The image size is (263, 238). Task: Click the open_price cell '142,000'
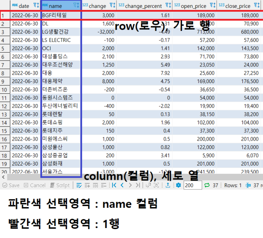coord(194,48)
